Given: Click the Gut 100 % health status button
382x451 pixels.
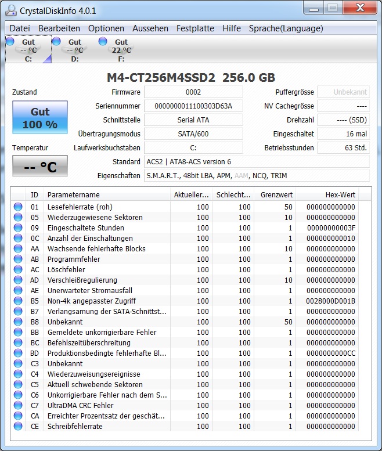Looking at the screenshot, I should pos(40,117).
